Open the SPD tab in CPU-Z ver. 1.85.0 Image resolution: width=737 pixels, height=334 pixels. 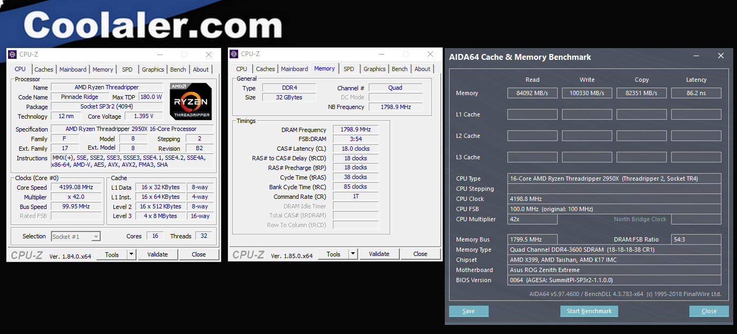point(349,69)
